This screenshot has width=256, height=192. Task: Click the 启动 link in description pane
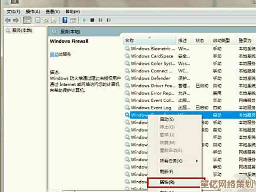(54, 54)
